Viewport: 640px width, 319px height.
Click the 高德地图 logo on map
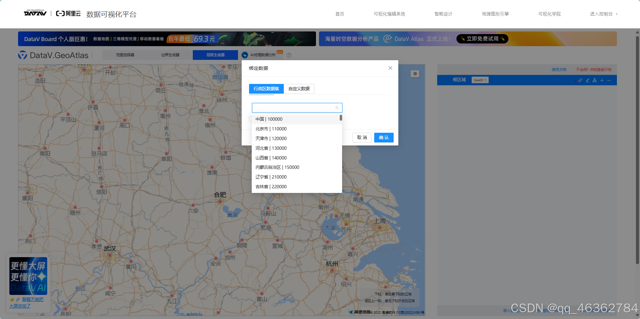(x=359, y=312)
